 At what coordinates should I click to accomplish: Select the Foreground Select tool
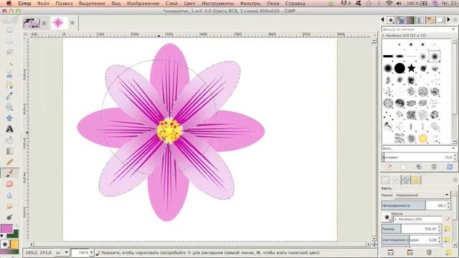9,85
